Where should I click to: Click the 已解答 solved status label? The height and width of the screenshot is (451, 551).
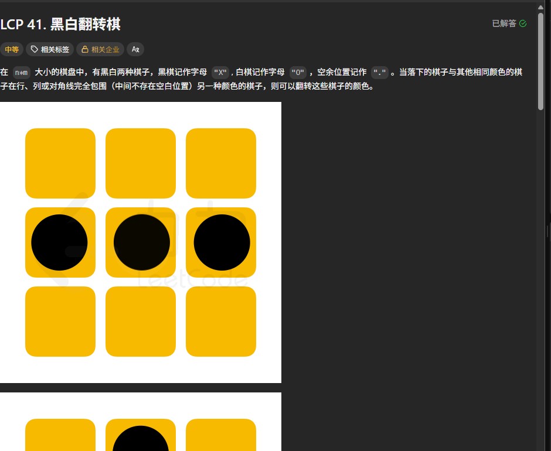pos(504,23)
